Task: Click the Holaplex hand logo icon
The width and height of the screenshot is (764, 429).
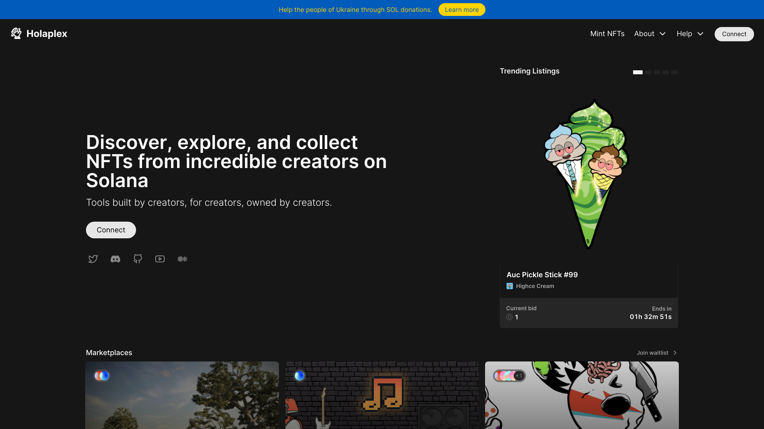Action: click(16, 33)
